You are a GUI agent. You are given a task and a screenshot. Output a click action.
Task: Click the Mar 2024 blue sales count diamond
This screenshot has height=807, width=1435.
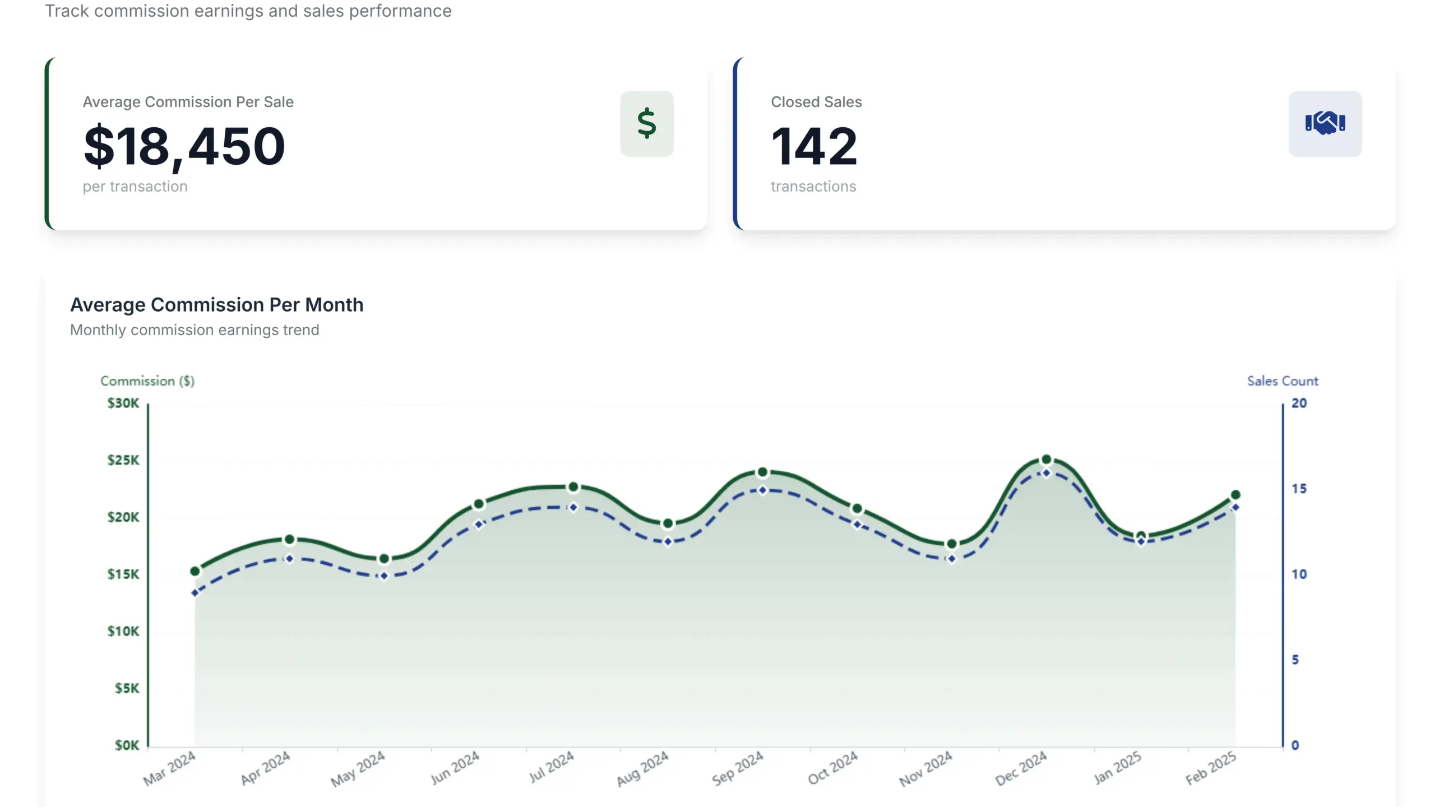(x=195, y=593)
